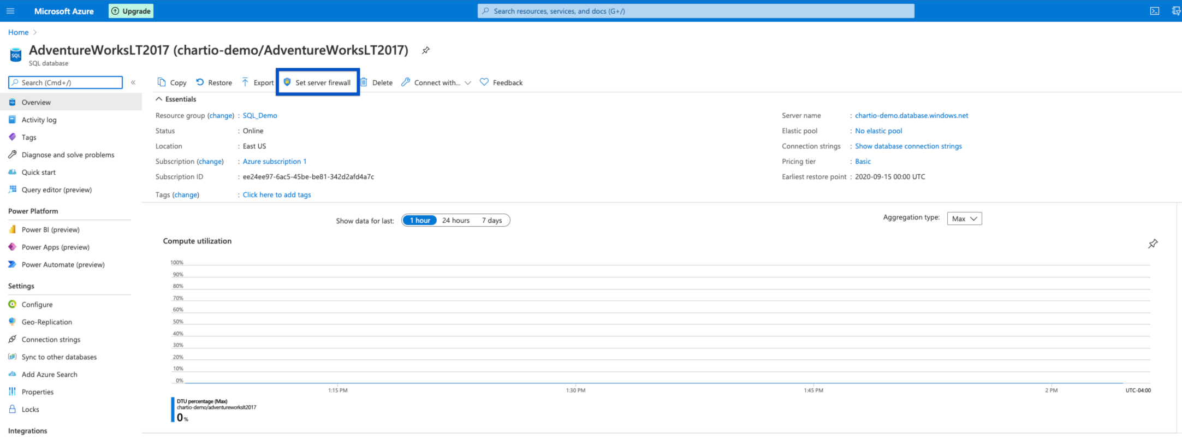Open Azure subscription 1 link
The height and width of the screenshot is (438, 1182).
coord(275,161)
